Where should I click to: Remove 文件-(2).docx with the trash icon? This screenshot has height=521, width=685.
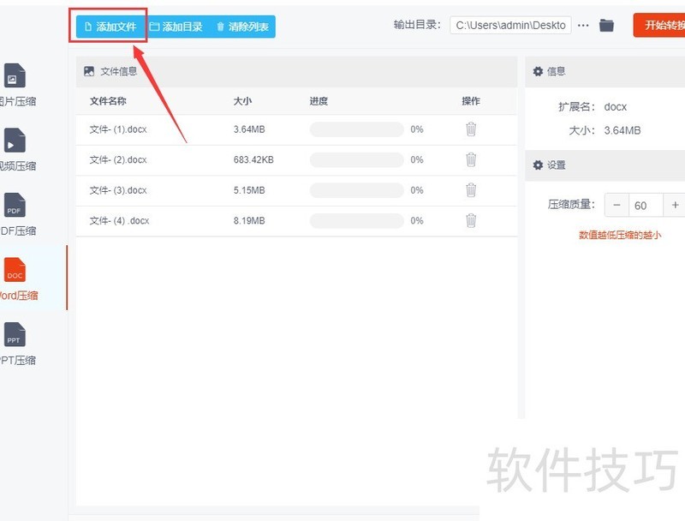[470, 160]
